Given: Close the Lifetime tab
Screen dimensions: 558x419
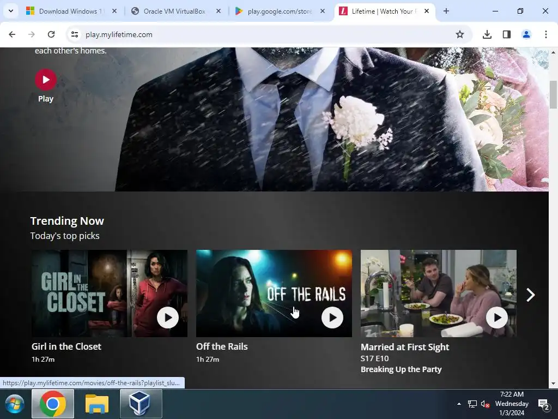Looking at the screenshot, I should (426, 11).
